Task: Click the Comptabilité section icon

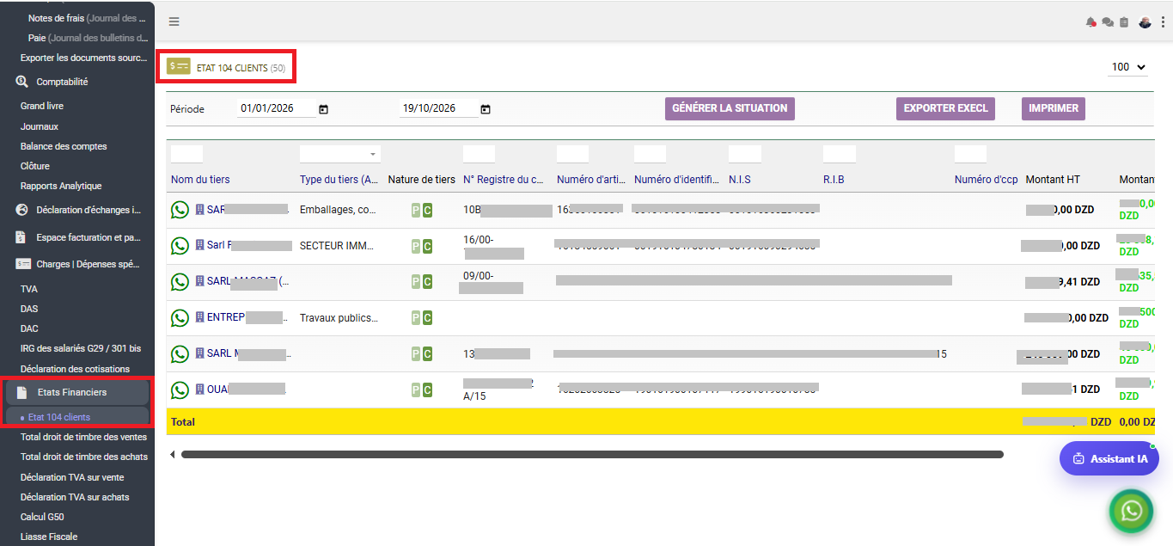Action: tap(22, 82)
